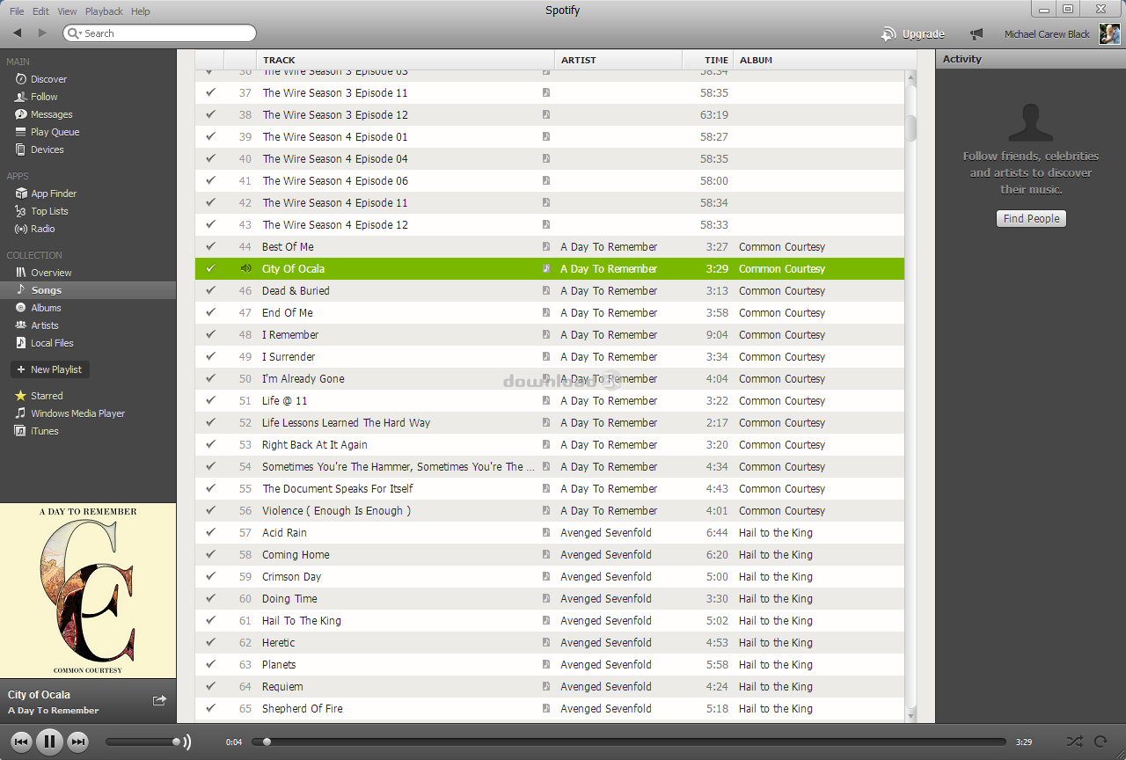The height and width of the screenshot is (760, 1126).
Task: Click inside the Search field
Action: coord(158,33)
